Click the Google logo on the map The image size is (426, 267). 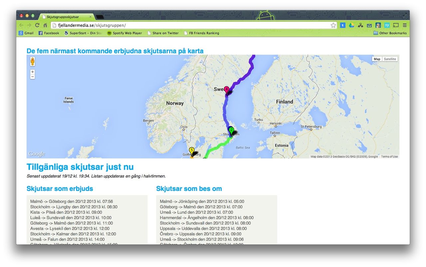[x=37, y=154]
